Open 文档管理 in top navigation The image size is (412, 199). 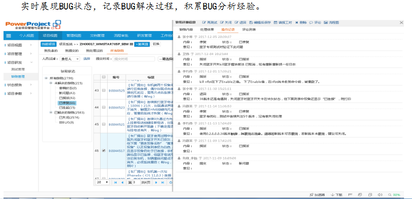98,36
